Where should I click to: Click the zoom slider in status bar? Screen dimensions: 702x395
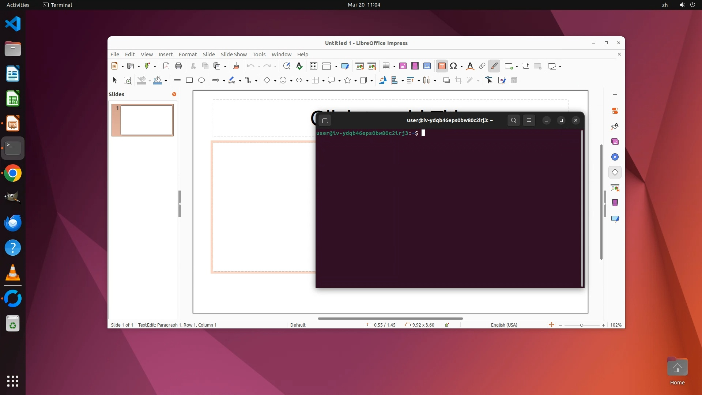point(581,325)
